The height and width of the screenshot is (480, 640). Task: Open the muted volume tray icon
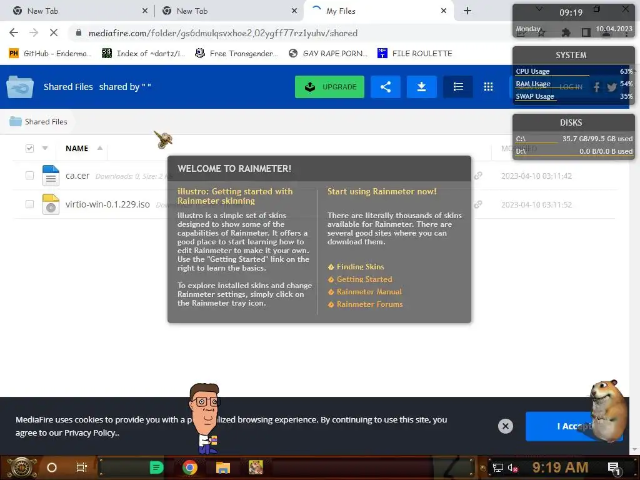[x=512, y=467]
